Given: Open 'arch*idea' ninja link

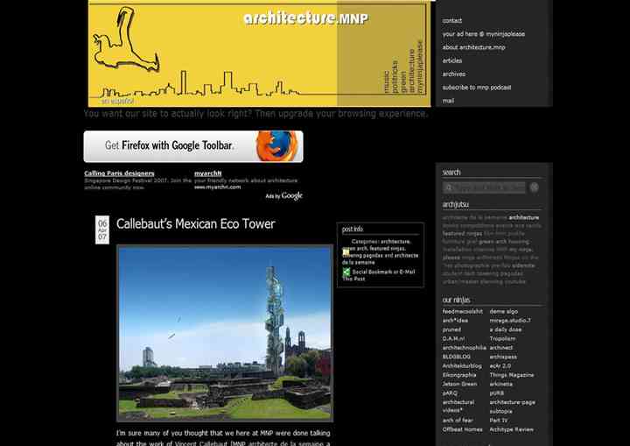Looking at the screenshot, I should 455,321.
